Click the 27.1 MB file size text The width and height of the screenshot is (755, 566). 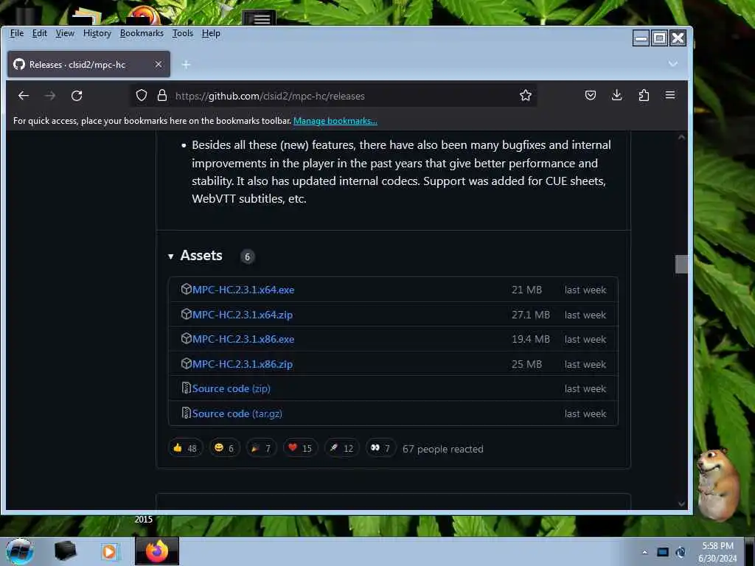531,315
